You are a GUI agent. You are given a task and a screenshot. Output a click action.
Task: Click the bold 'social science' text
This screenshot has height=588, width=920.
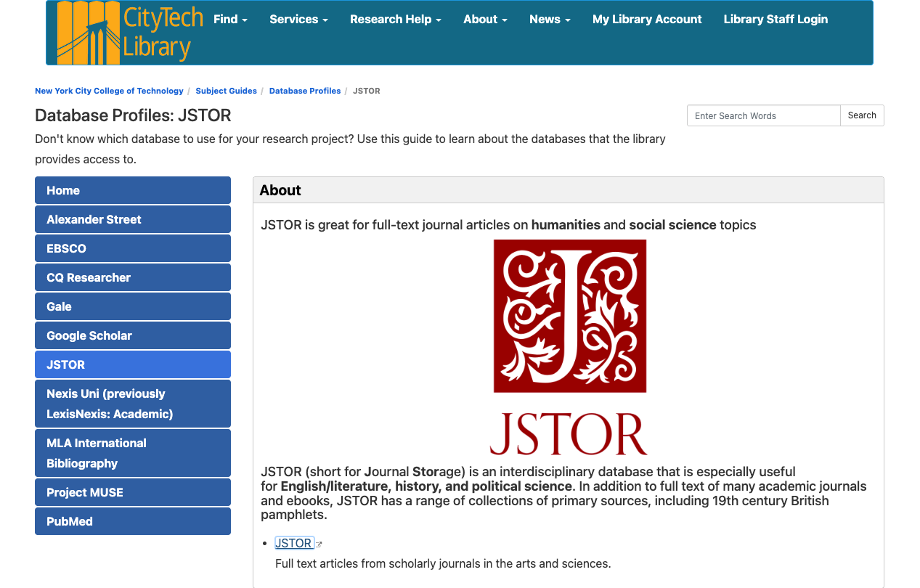point(672,225)
